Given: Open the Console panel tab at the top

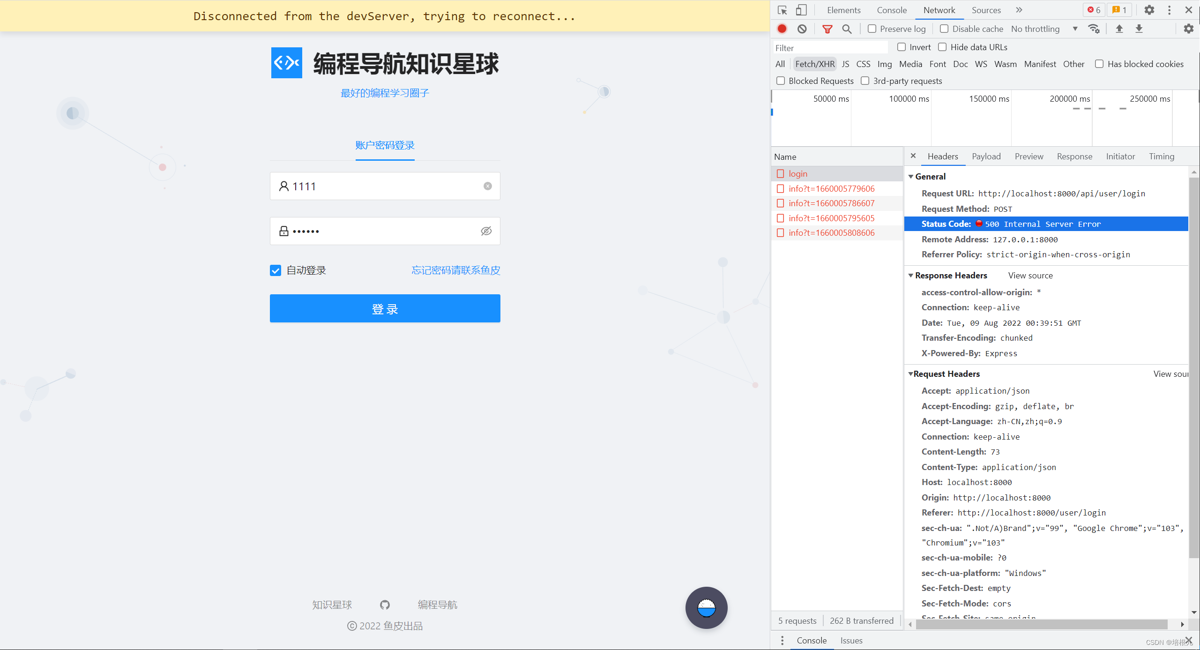Looking at the screenshot, I should pos(891,10).
